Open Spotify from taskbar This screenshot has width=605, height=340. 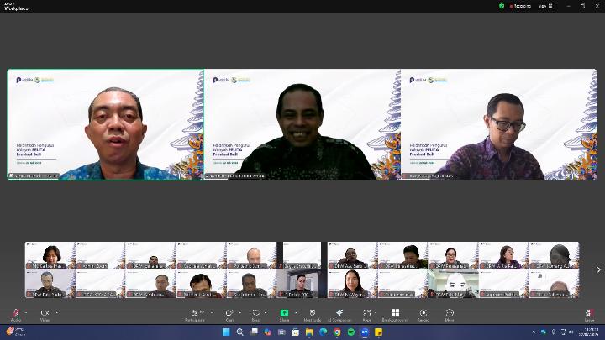[x=351, y=332]
